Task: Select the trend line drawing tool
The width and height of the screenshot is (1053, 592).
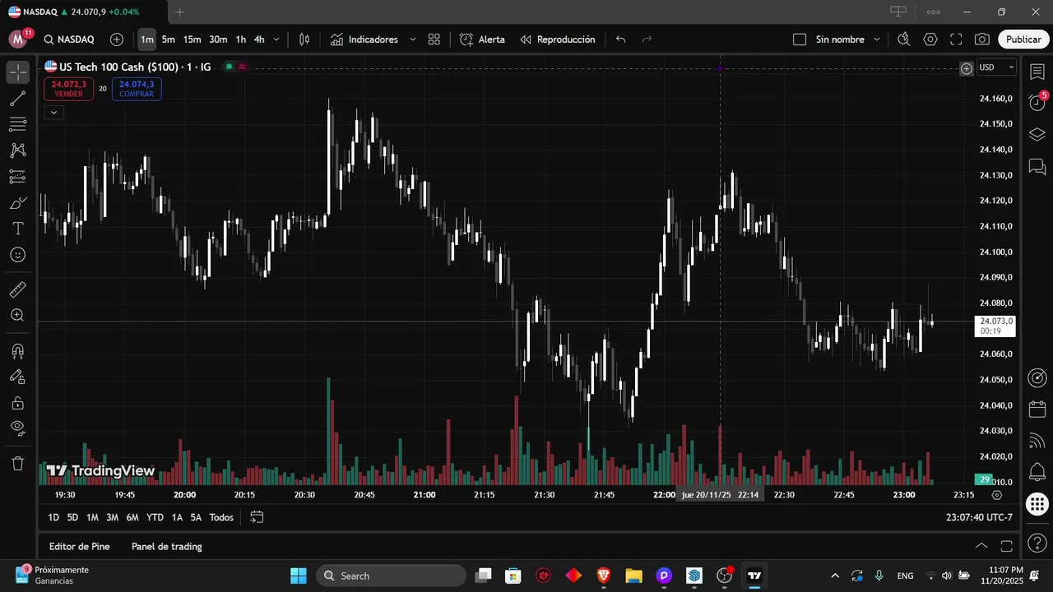Action: tap(17, 99)
